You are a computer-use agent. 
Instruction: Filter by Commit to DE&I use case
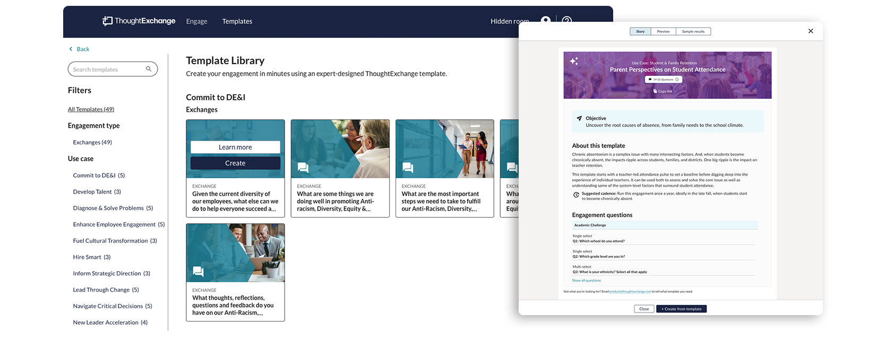point(99,175)
